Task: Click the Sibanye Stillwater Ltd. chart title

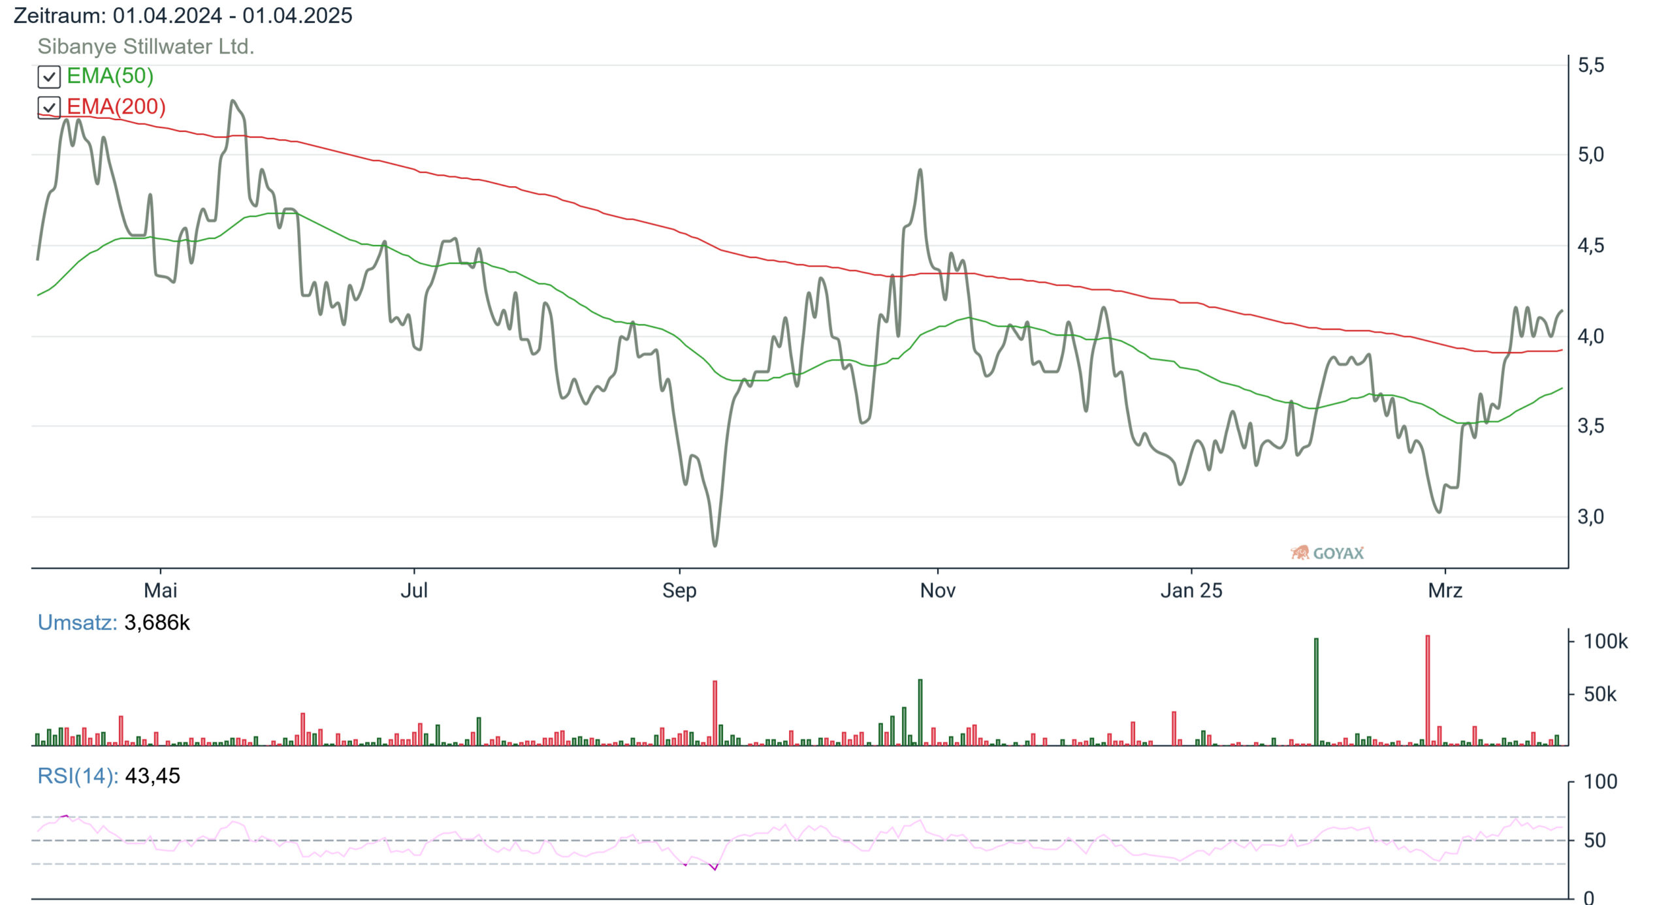Action: tap(146, 46)
